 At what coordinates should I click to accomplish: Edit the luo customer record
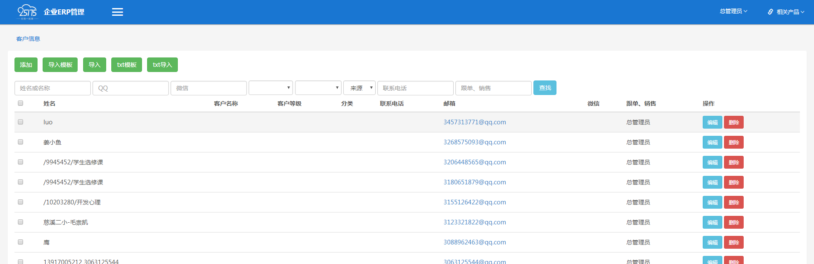point(712,122)
